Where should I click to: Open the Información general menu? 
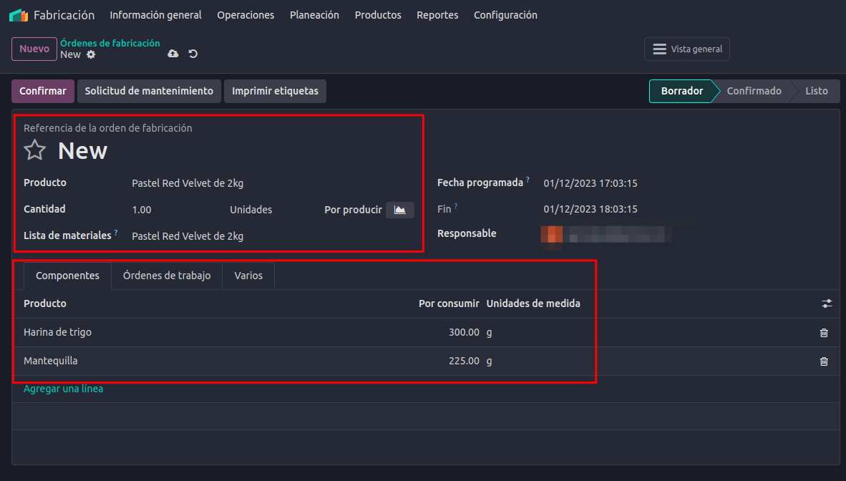tap(155, 15)
